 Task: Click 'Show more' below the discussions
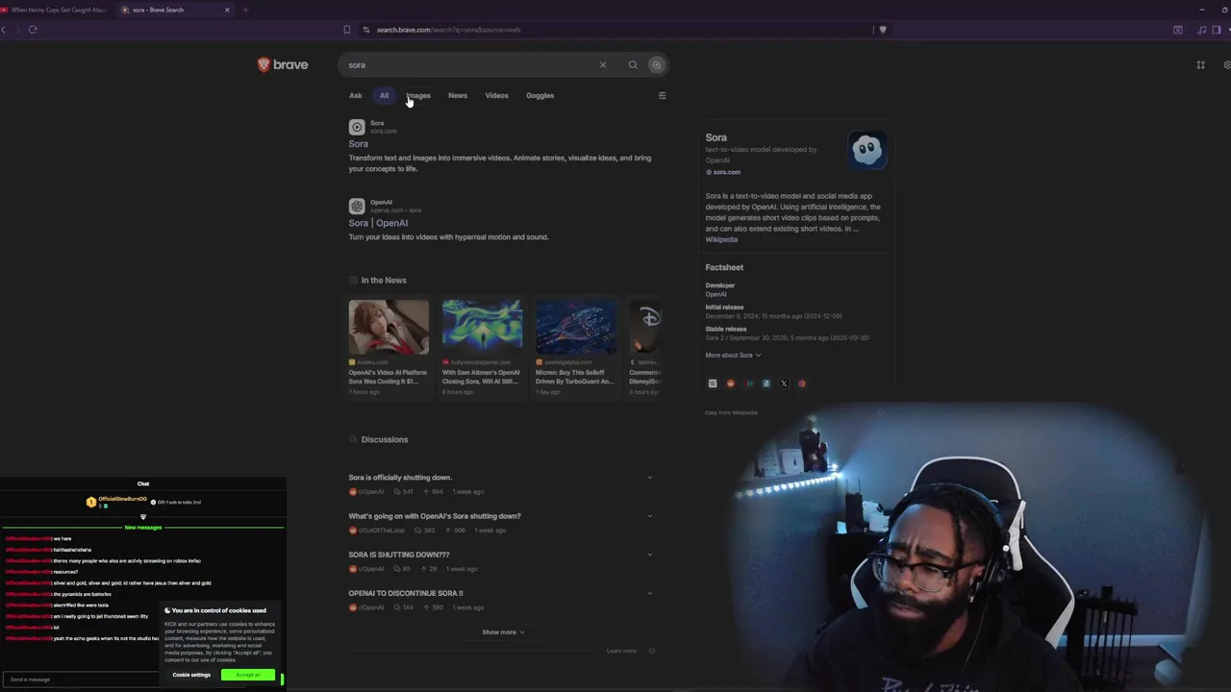[503, 632]
